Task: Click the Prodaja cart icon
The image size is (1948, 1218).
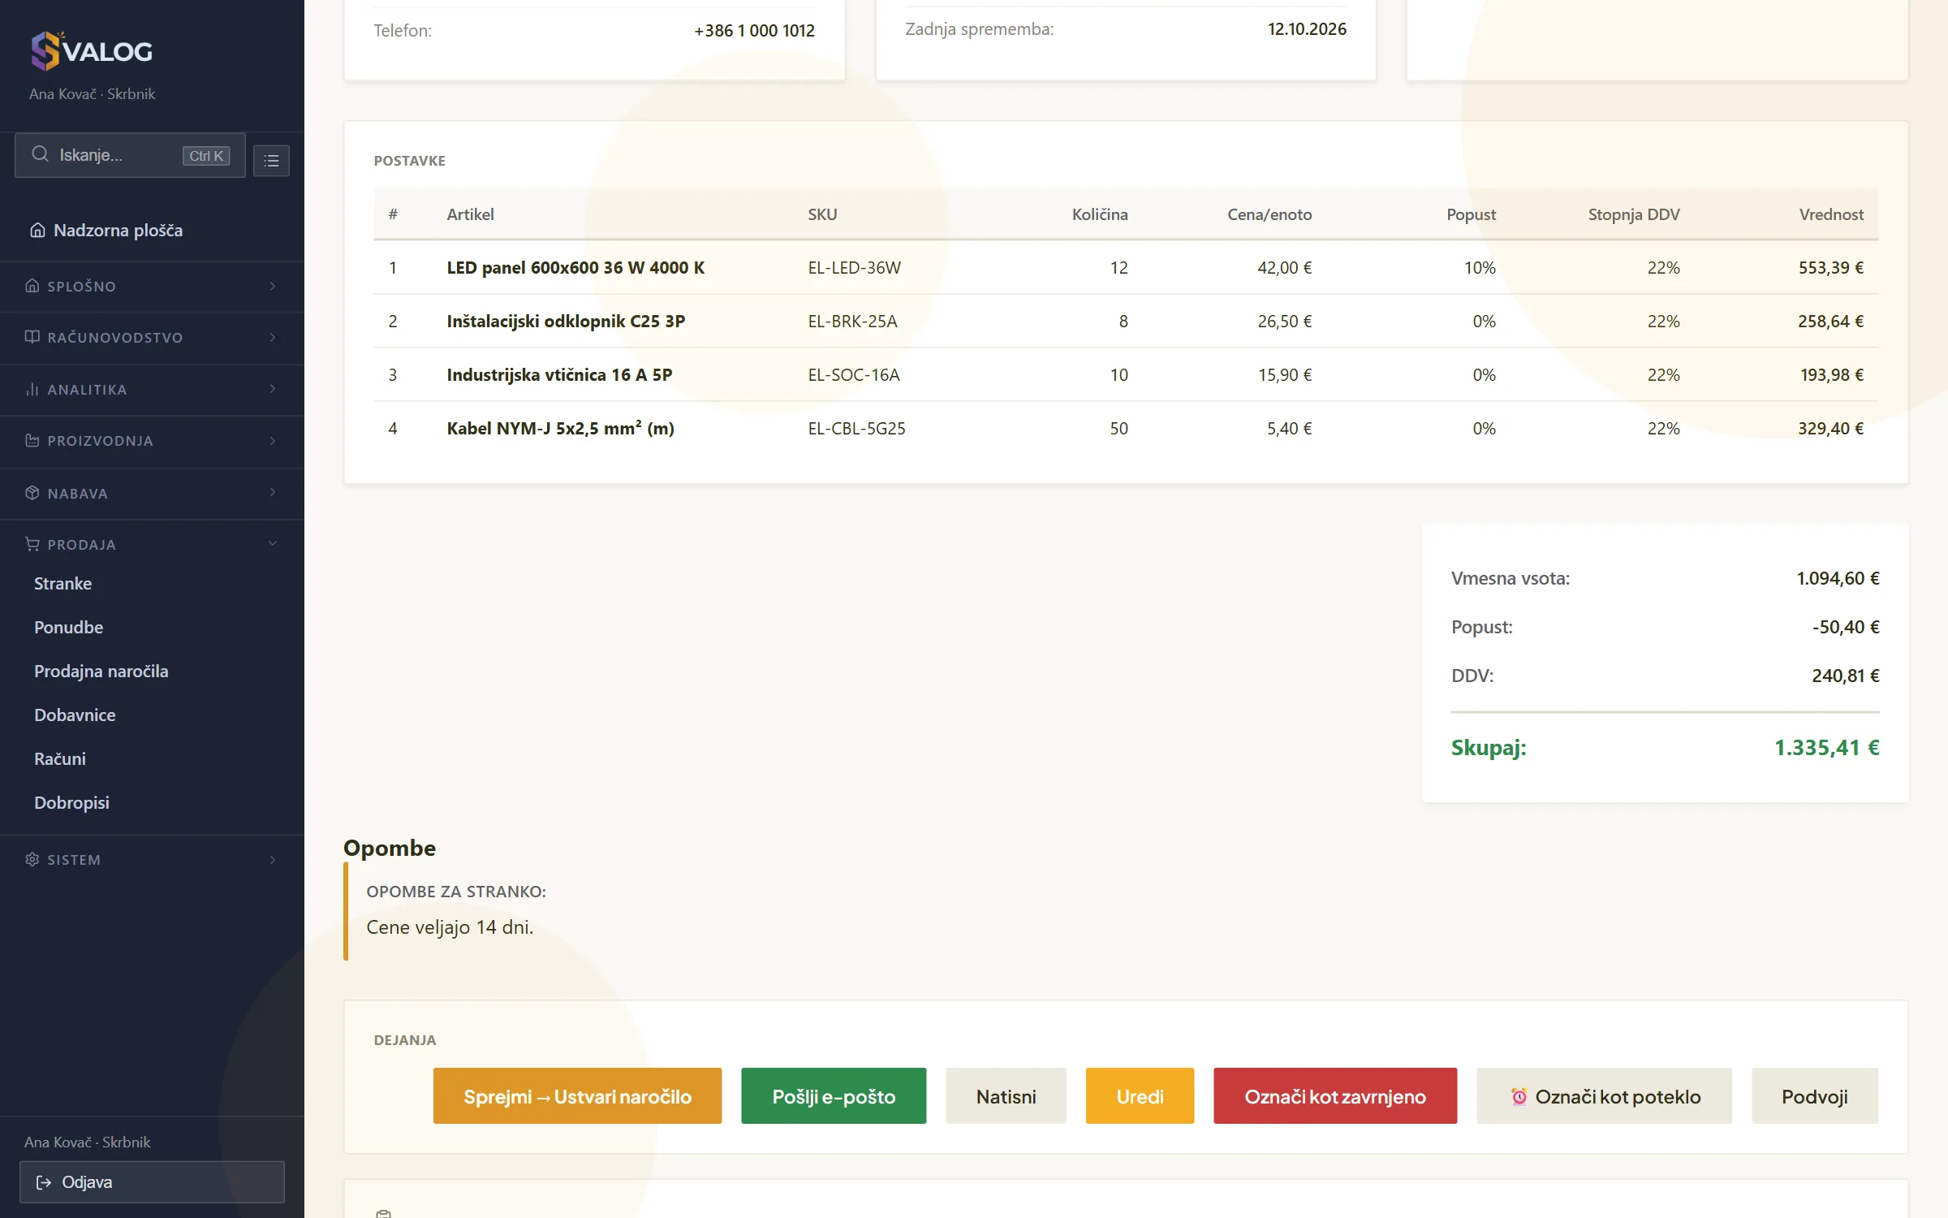Action: point(32,544)
